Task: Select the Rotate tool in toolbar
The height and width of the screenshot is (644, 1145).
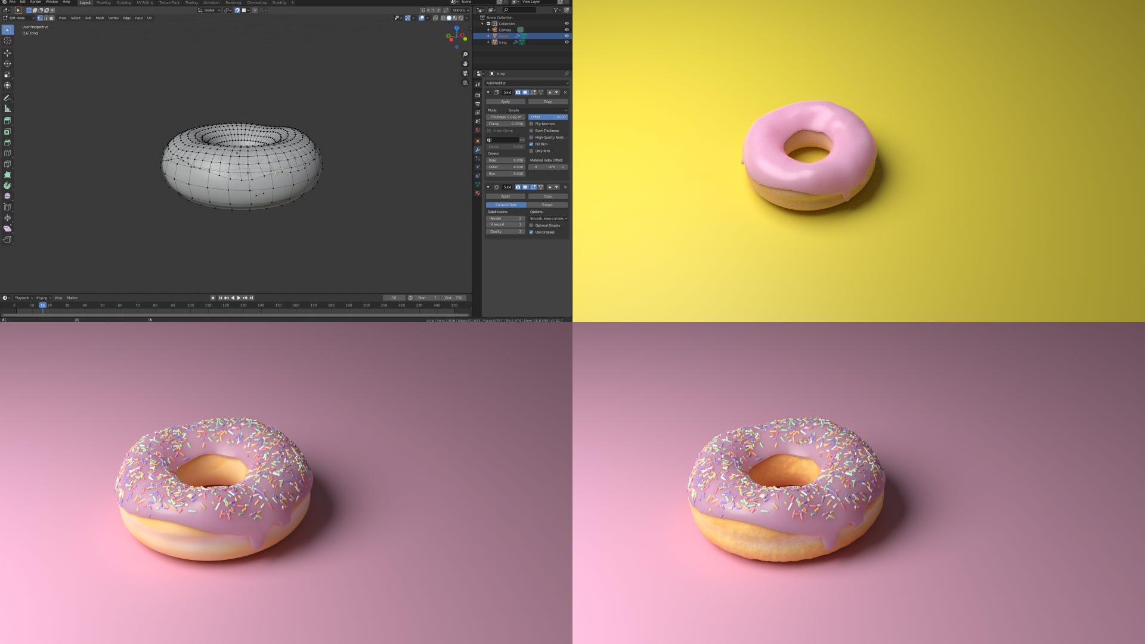Action: 7,63
